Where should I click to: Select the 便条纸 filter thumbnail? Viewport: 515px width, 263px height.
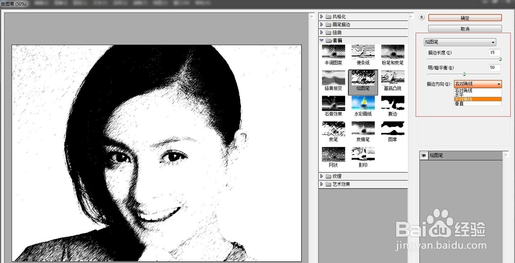pyautogui.click(x=363, y=52)
